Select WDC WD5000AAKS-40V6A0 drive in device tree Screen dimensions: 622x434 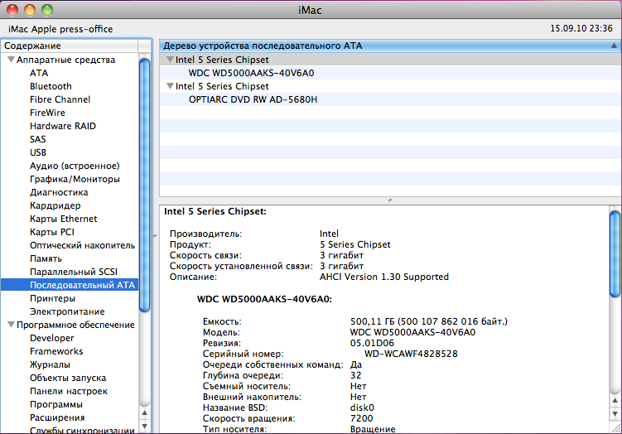tap(251, 73)
